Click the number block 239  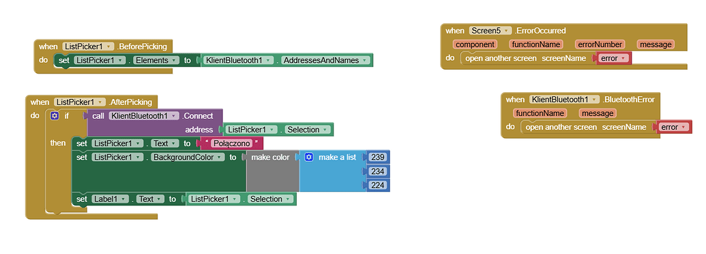point(378,157)
